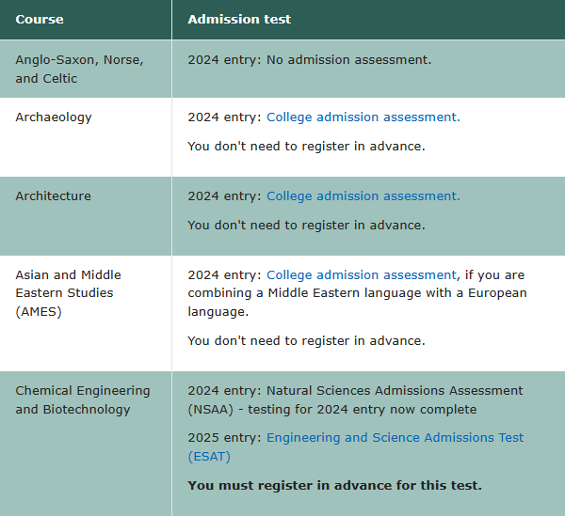Open Archaeology's College admission assessment link

363,117
